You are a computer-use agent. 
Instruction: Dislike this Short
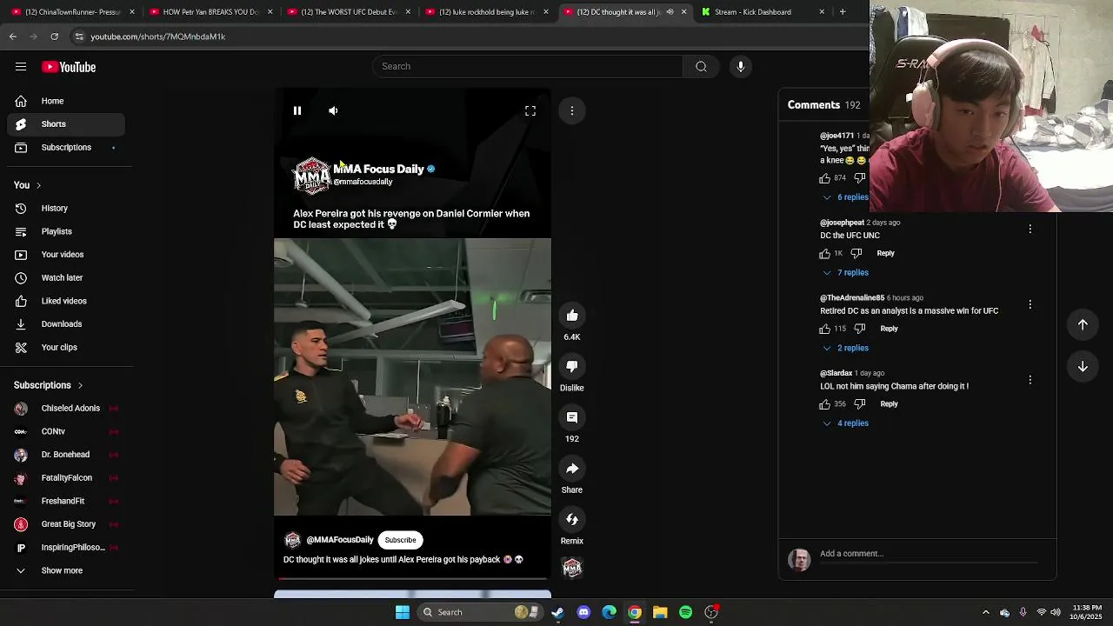[x=572, y=367]
